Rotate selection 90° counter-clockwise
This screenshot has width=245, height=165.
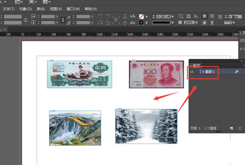108,16
